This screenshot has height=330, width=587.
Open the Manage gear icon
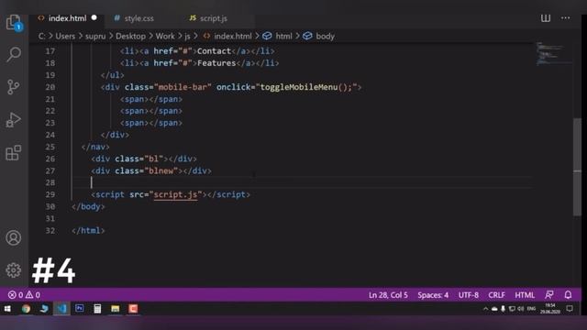(14, 270)
